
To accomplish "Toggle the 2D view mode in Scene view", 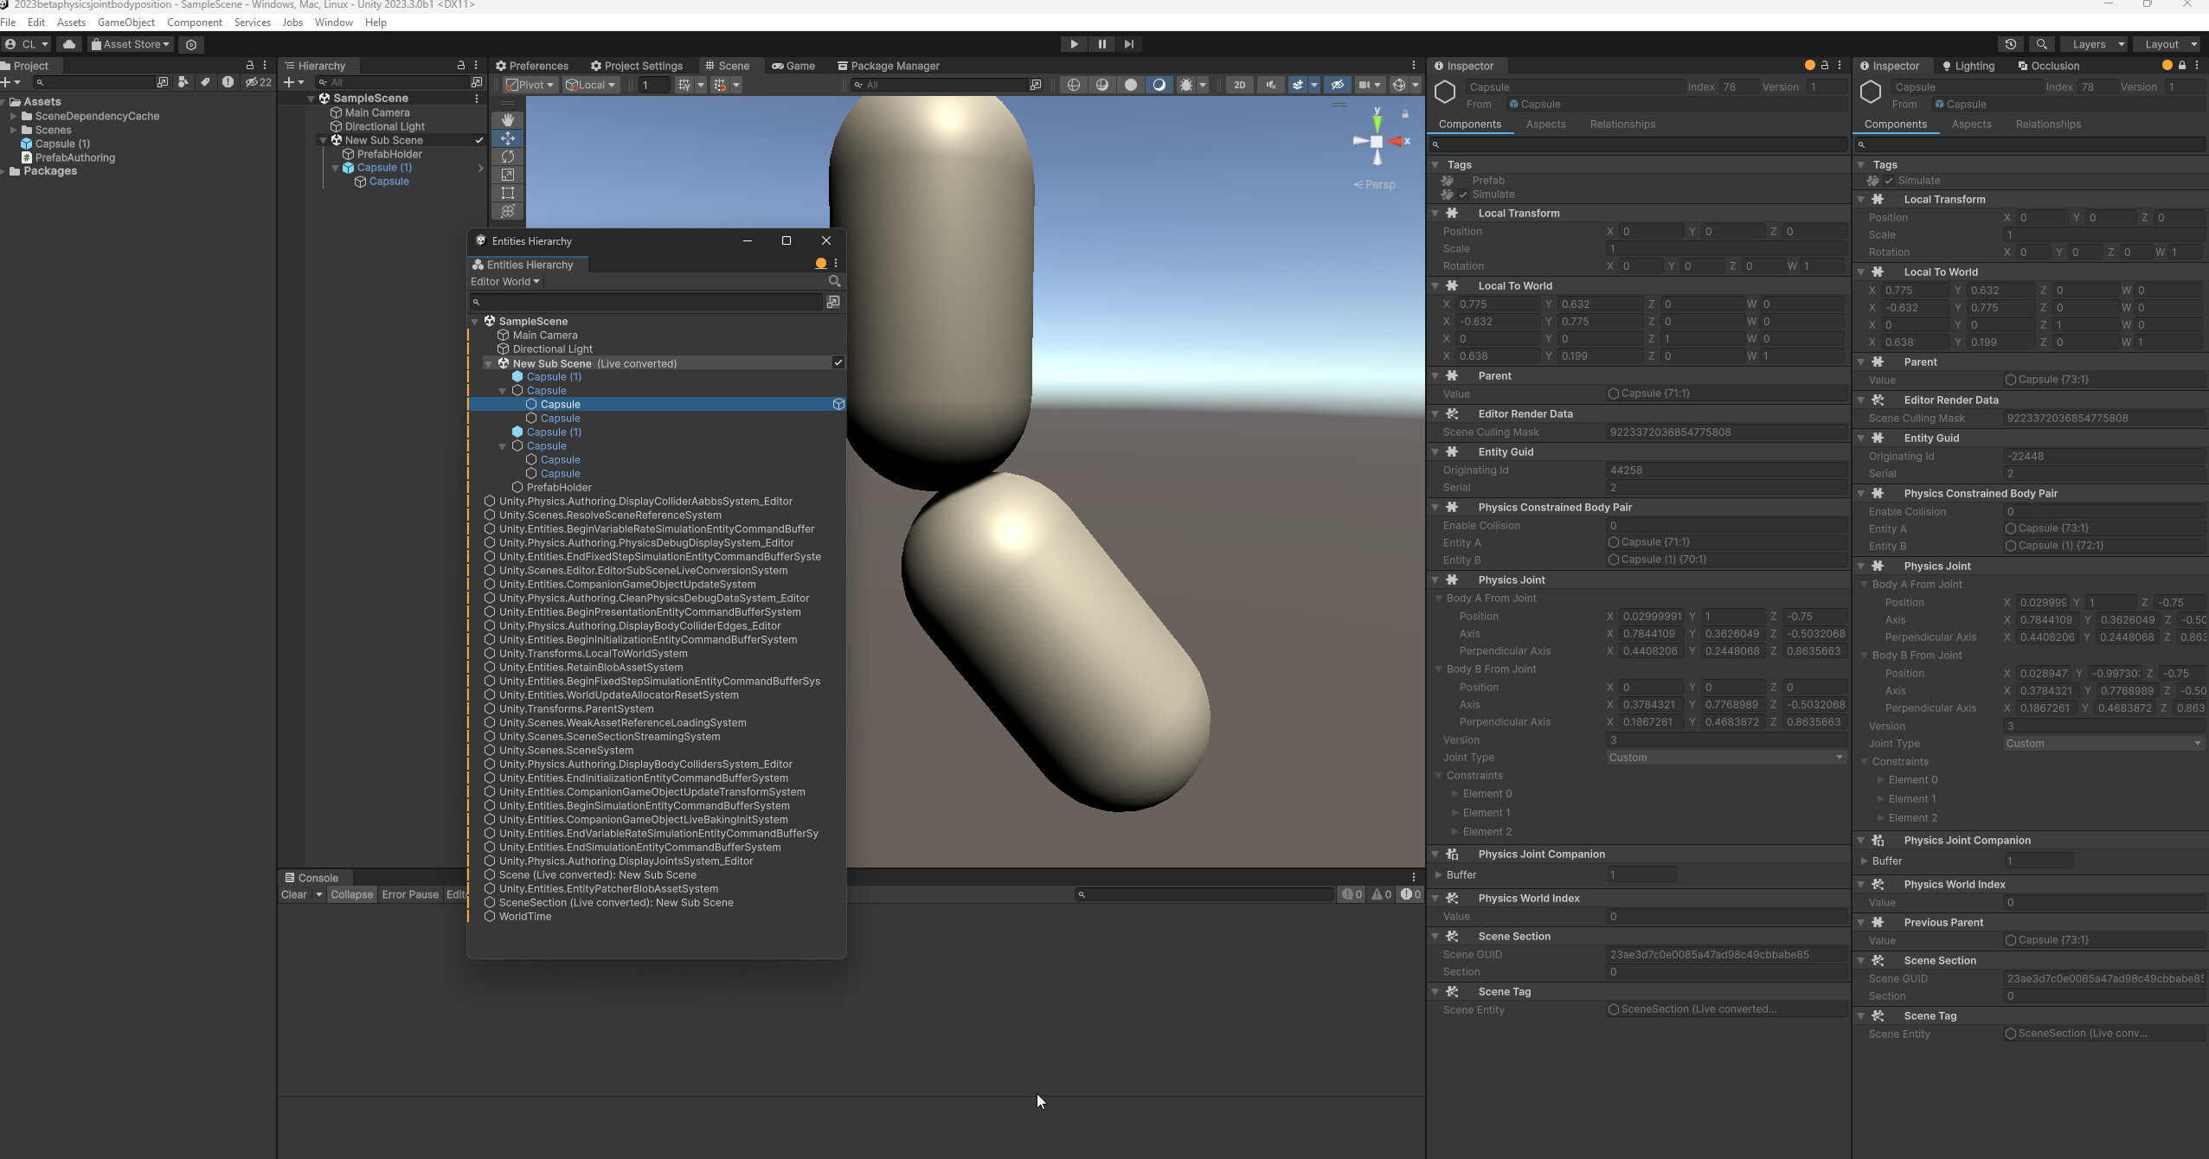I will (1239, 84).
